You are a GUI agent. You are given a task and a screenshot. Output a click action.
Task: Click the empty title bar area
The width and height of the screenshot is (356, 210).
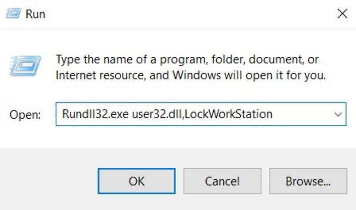click(178, 14)
